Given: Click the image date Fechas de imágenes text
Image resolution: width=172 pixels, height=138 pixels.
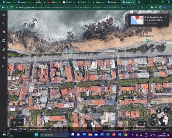Looking at the screenshot, I should [x=41, y=129].
